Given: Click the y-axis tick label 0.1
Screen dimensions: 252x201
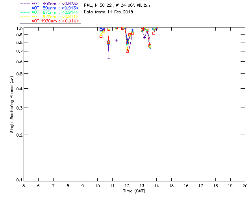Looking at the screenshot, I should point(18,181).
